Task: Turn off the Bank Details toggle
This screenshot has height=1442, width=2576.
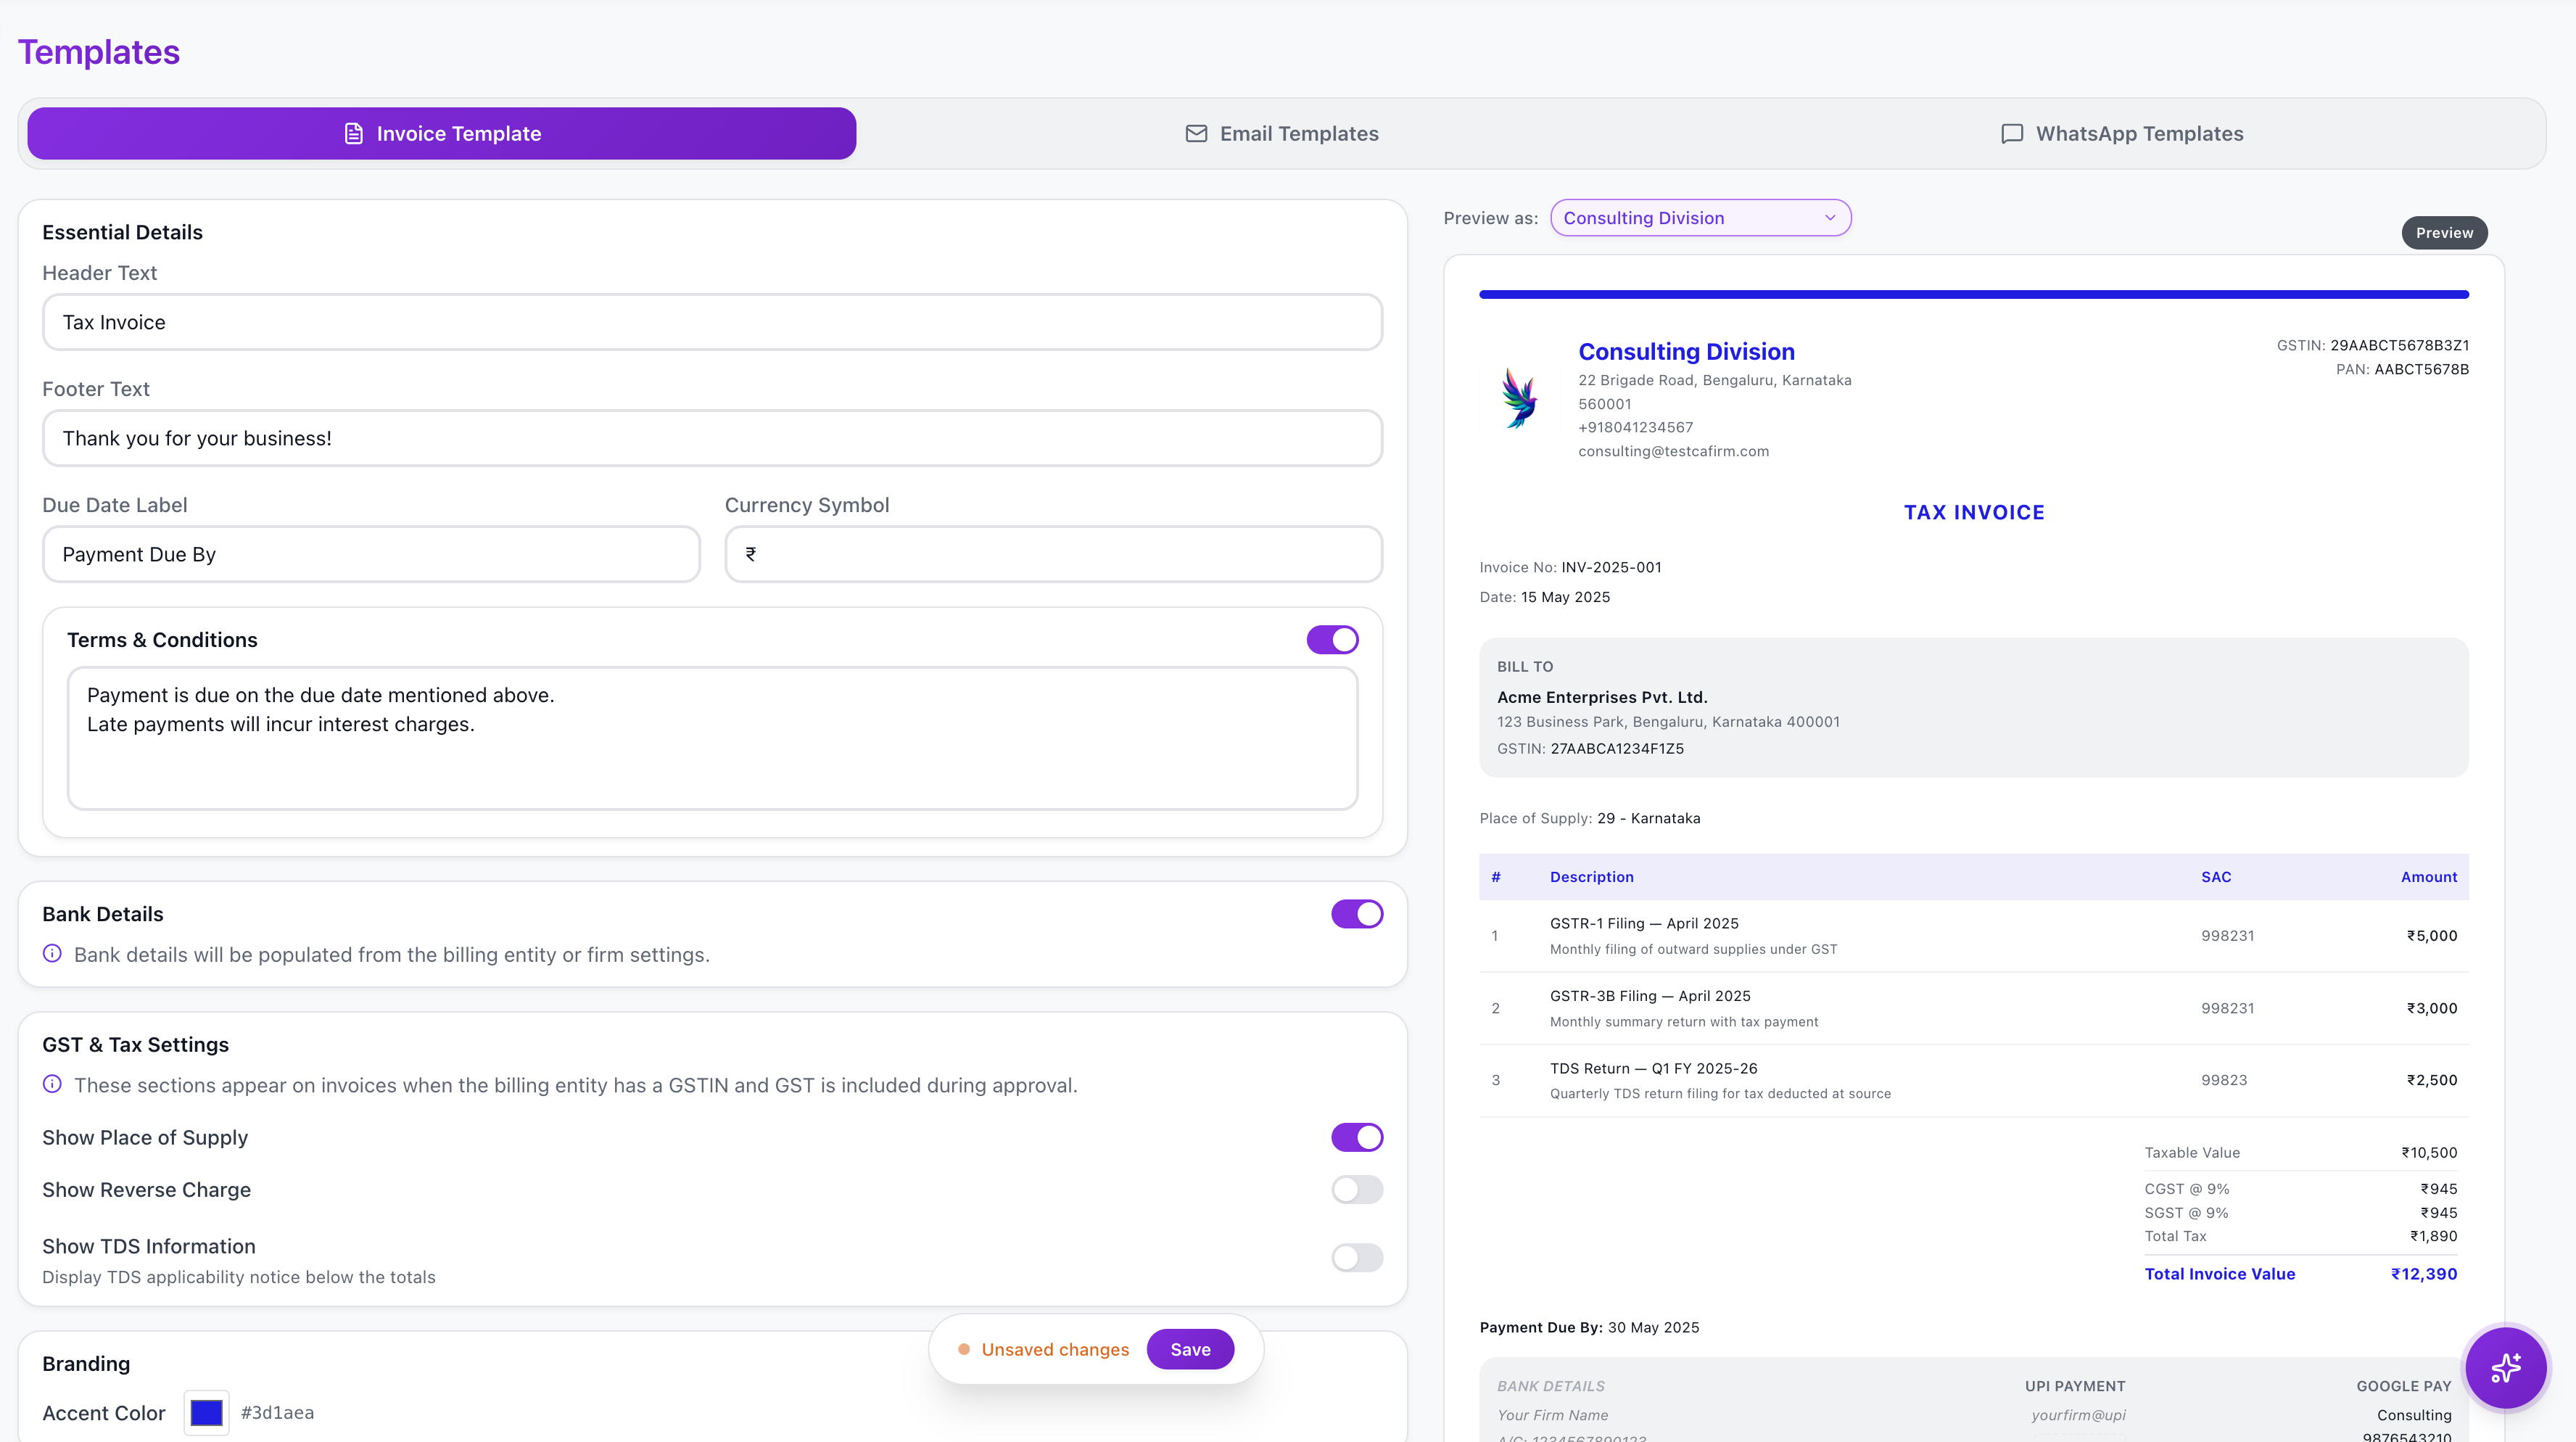Action: [1356, 913]
